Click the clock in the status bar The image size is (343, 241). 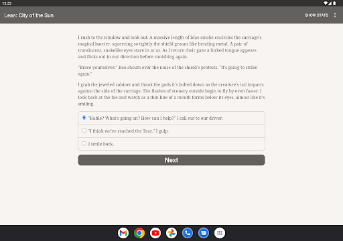(7, 3)
